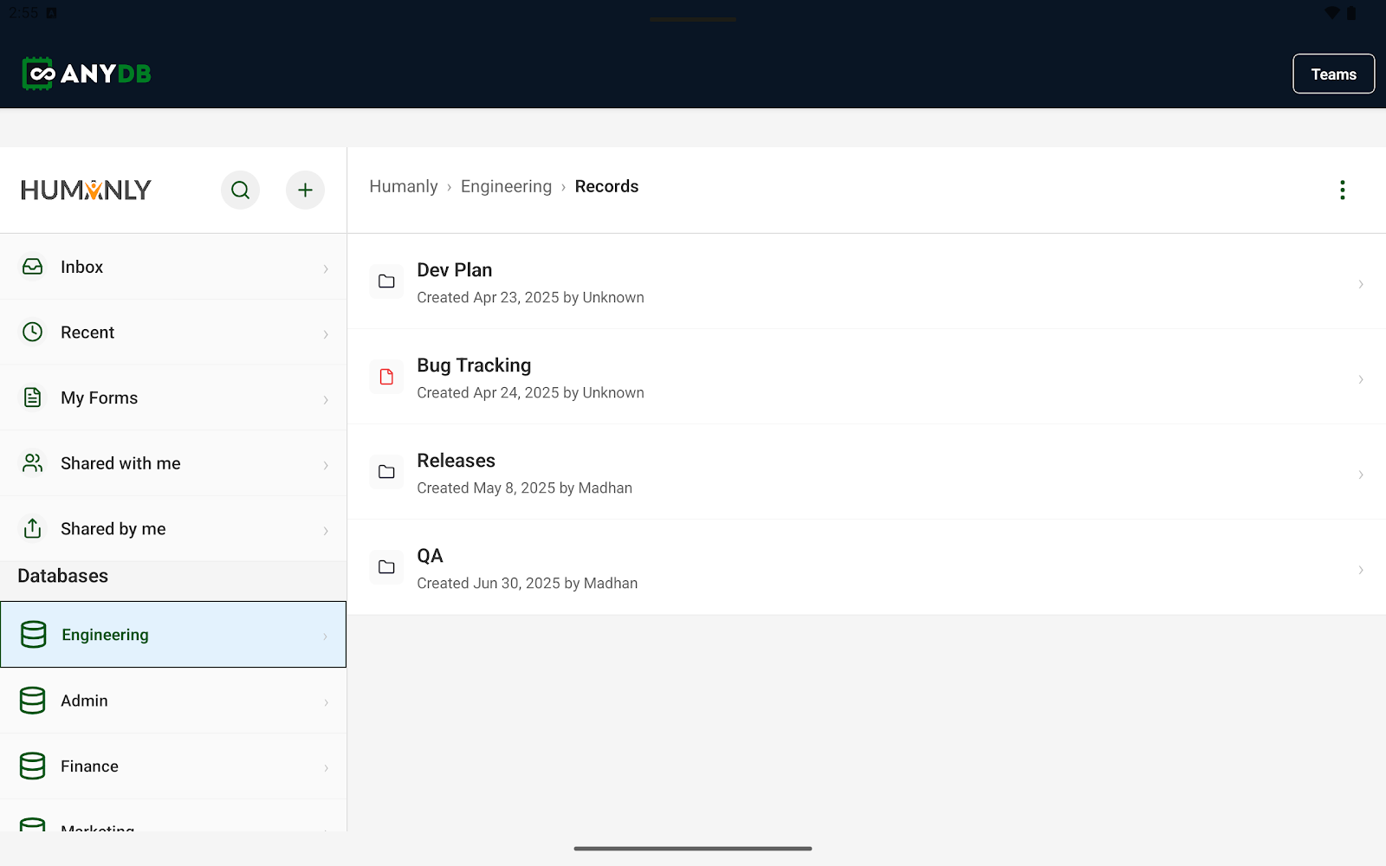Click the Admin database icon
The image size is (1386, 866).
click(33, 701)
